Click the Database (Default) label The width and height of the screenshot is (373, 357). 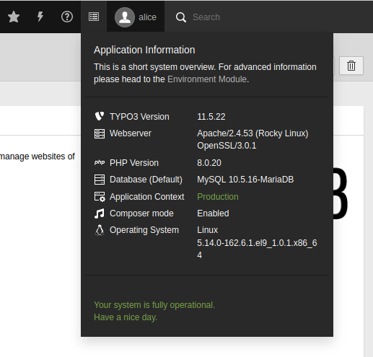coord(146,180)
